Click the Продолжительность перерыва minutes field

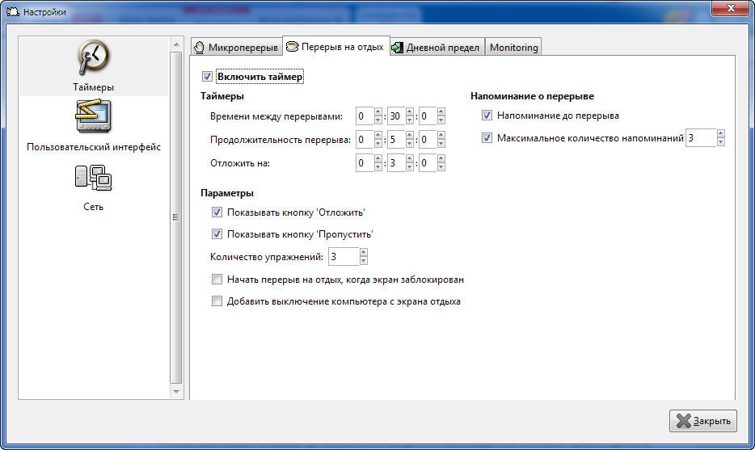394,140
